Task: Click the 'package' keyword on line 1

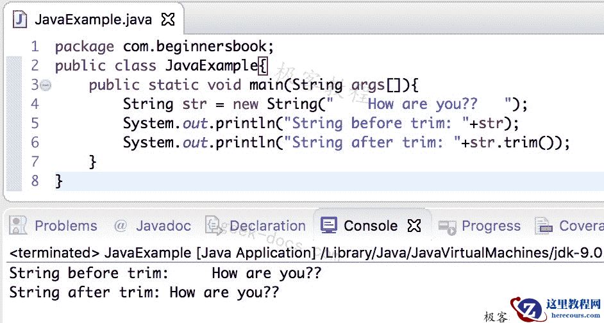Action: pos(85,47)
